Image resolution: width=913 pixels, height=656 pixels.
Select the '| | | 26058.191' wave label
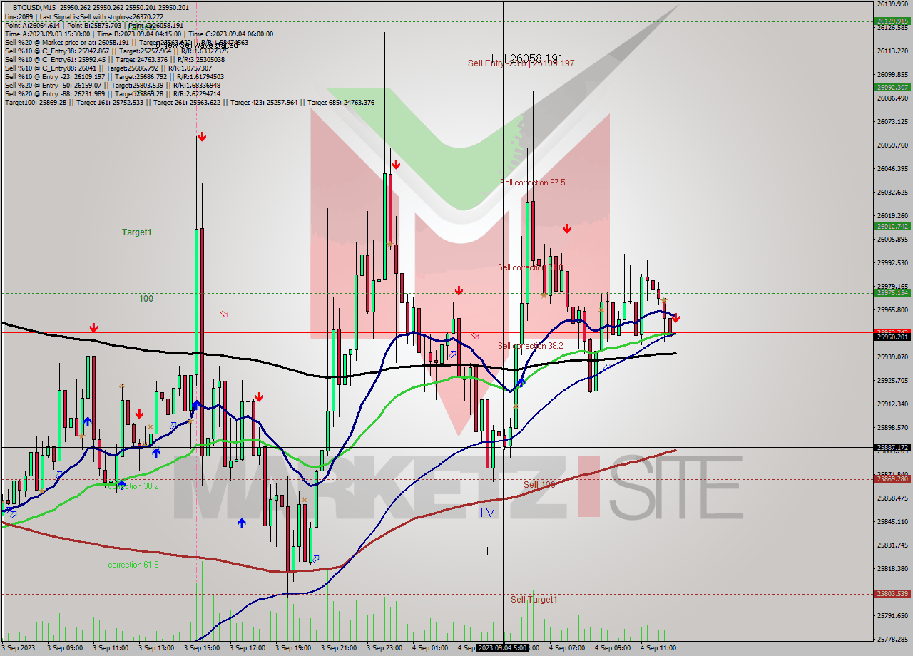coord(527,58)
